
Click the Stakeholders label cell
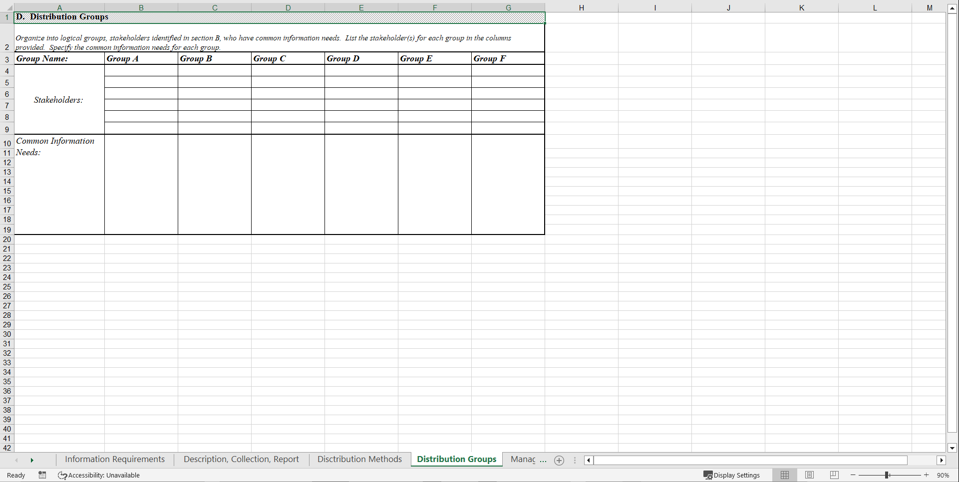(58, 99)
